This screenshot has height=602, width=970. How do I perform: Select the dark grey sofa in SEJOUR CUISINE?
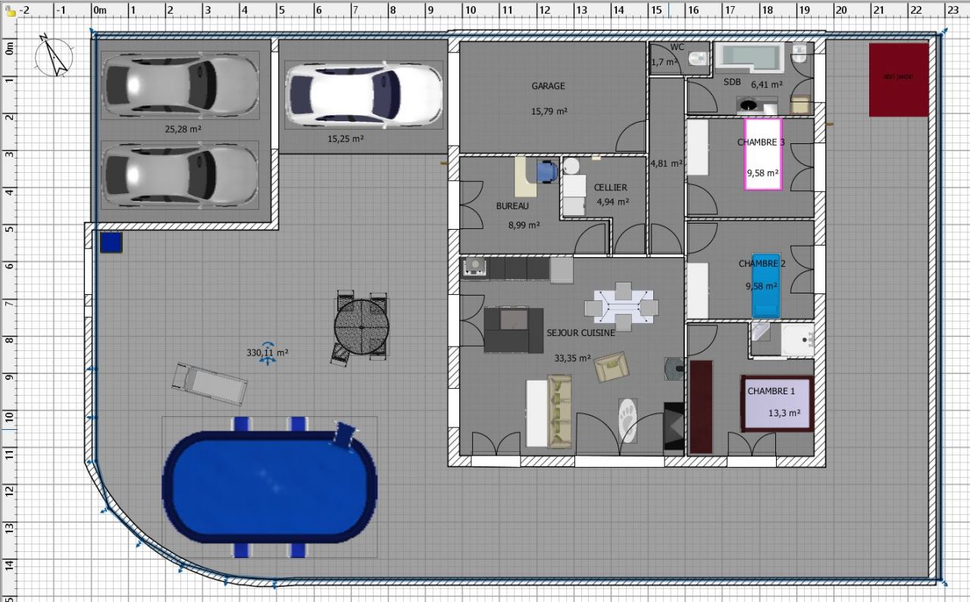pos(514,330)
